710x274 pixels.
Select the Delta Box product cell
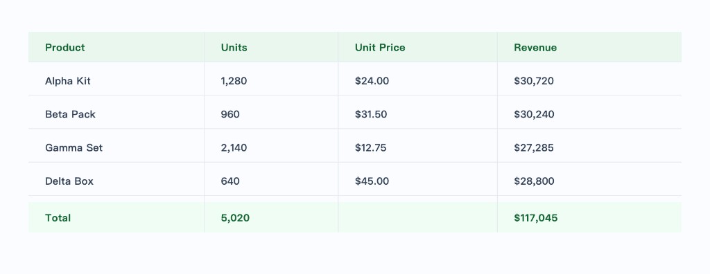coord(116,179)
